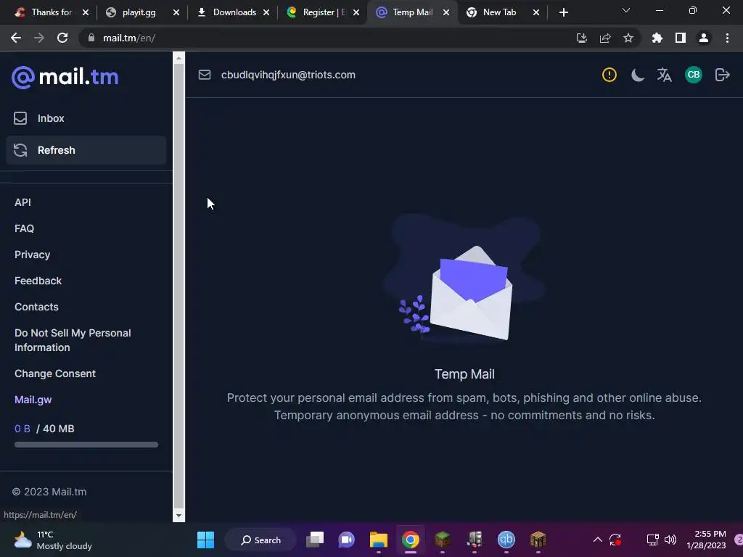Image resolution: width=743 pixels, height=557 pixels.
Task: Open the FAQ page
Action: coord(24,228)
